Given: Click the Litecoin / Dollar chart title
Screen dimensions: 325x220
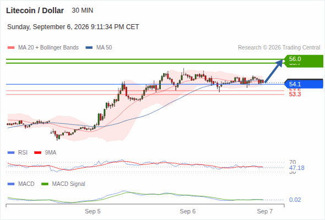Looking at the screenshot, I should pos(35,10).
